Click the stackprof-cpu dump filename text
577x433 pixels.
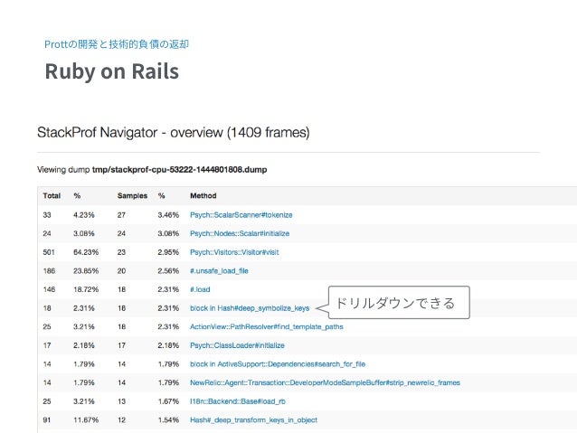click(180, 170)
